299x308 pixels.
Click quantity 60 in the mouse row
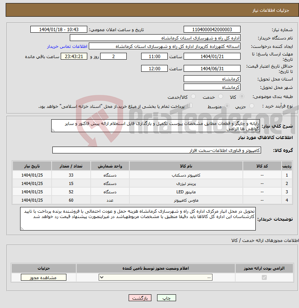(x=71, y=200)
